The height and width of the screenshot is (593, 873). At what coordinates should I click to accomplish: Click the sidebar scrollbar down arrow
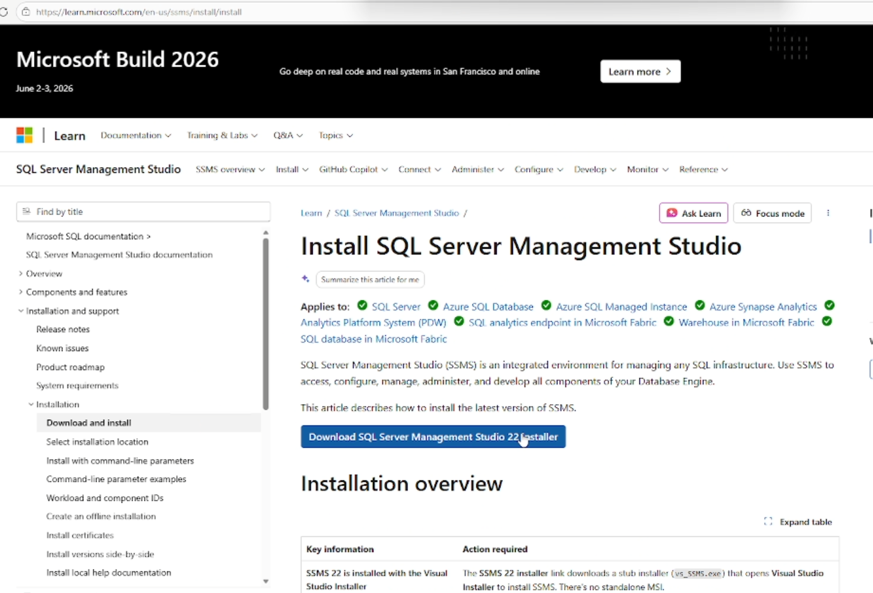coord(266,581)
